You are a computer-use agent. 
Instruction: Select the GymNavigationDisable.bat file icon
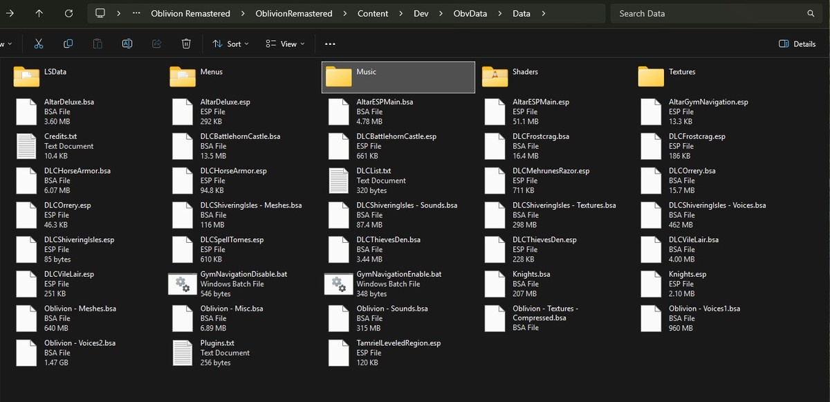pos(183,284)
